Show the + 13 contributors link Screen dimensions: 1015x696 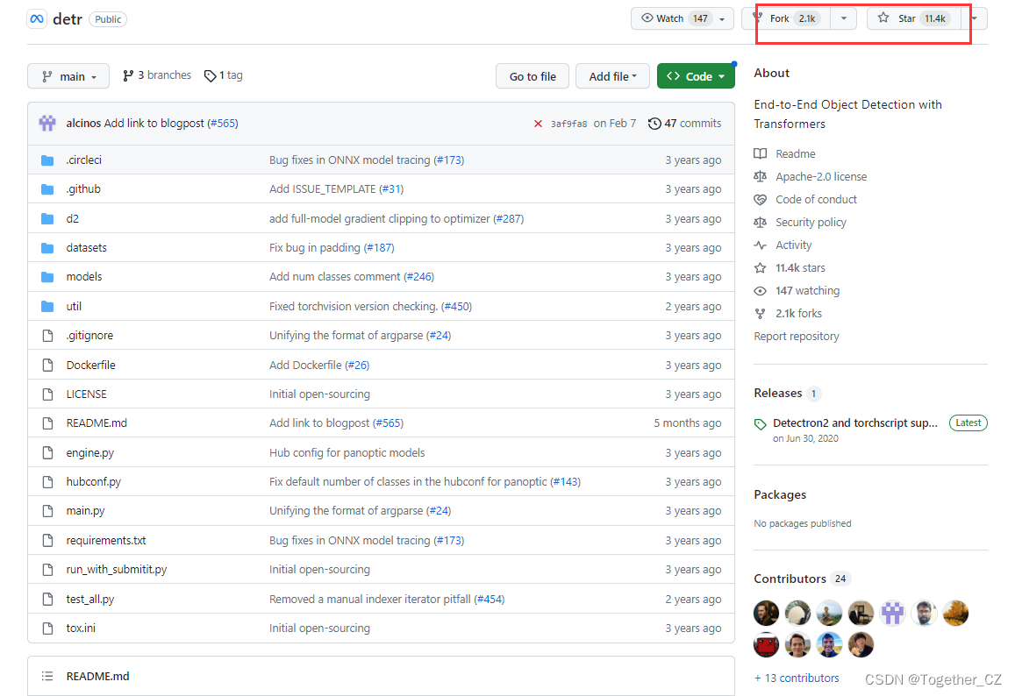pyautogui.click(x=797, y=678)
